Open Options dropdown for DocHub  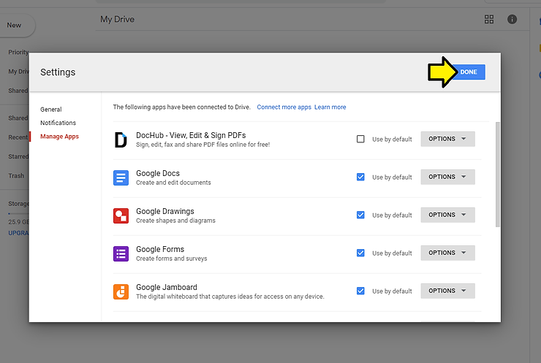447,139
